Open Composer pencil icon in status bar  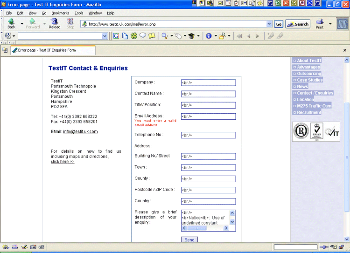(24, 247)
